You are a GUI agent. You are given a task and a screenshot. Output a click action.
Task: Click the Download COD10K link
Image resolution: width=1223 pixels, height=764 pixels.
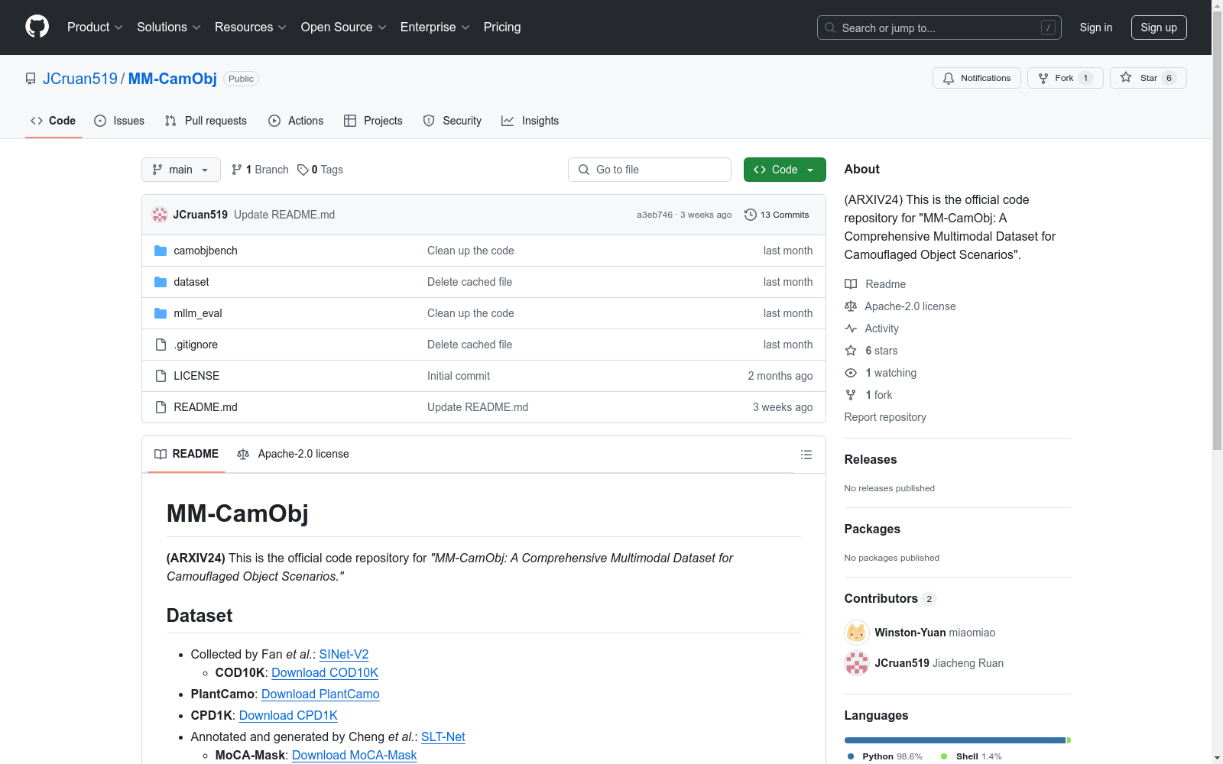(x=325, y=672)
